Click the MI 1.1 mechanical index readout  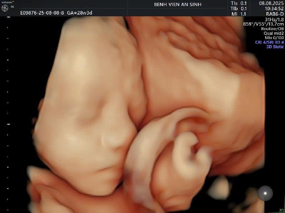pyautogui.click(x=239, y=14)
